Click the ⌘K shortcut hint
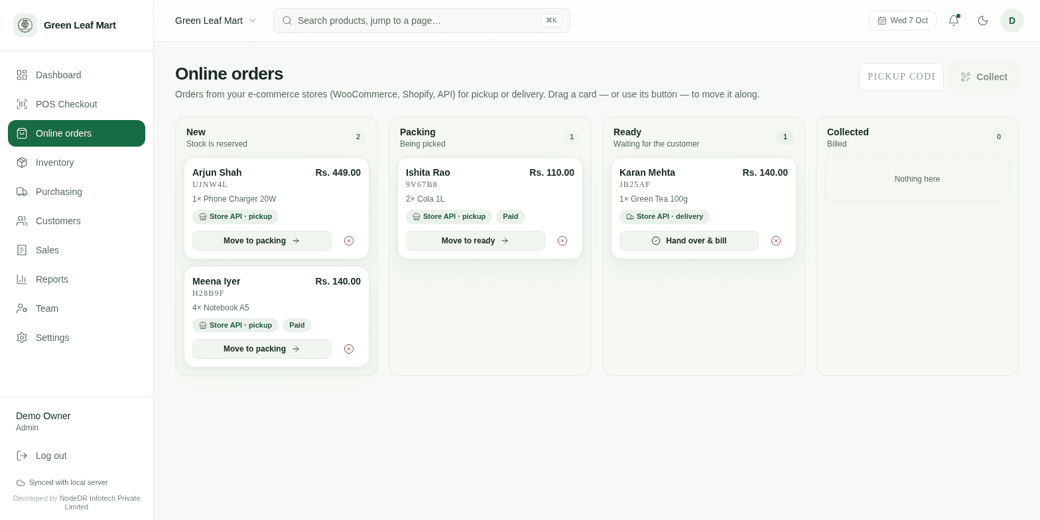 pyautogui.click(x=551, y=21)
